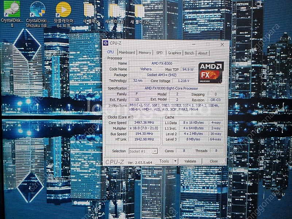Click the Level 2 4 x 2 MBytes value
Screen dimensions: 292x219
click(193, 134)
